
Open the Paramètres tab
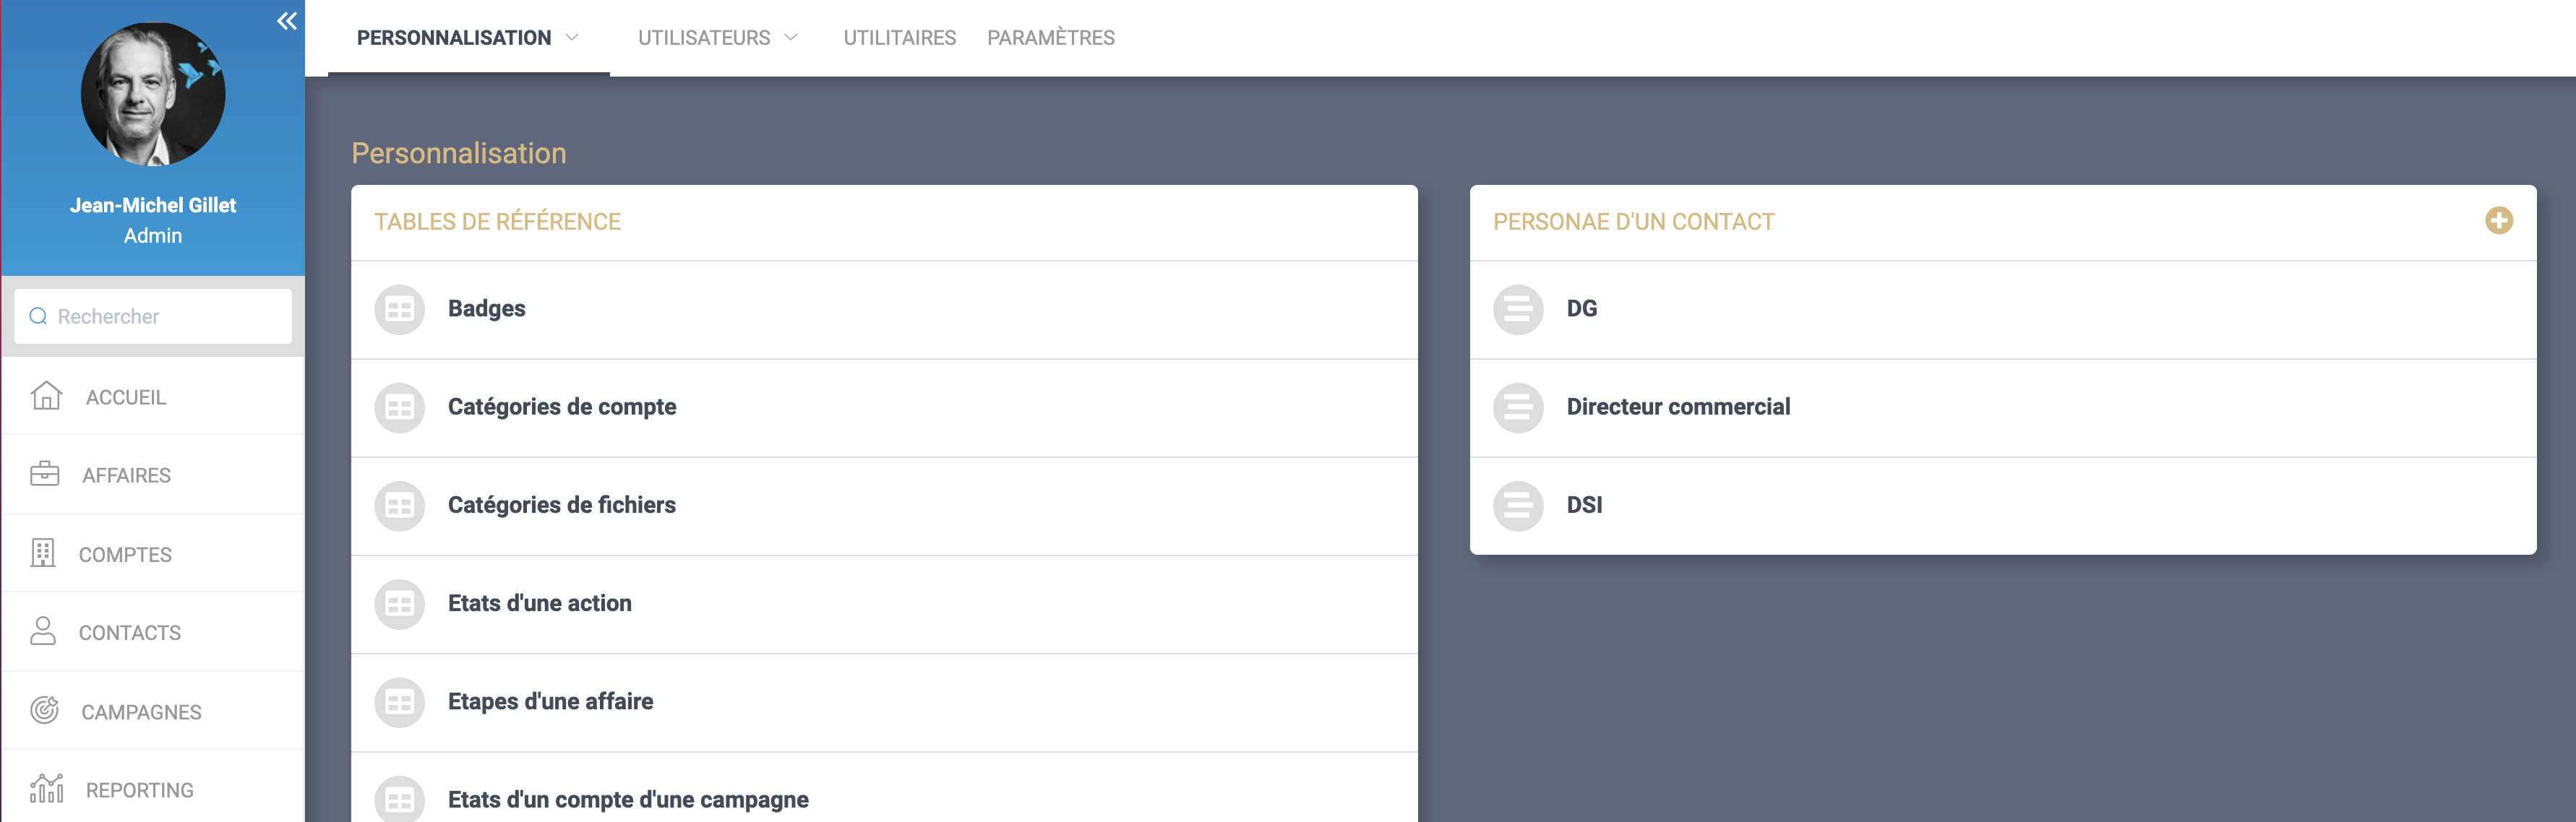point(1050,38)
